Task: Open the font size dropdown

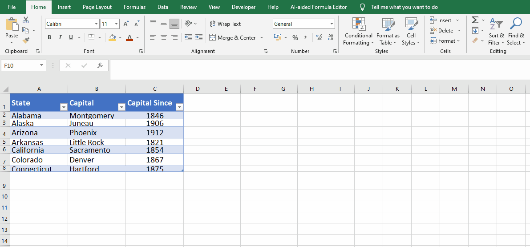Action: (x=117, y=24)
